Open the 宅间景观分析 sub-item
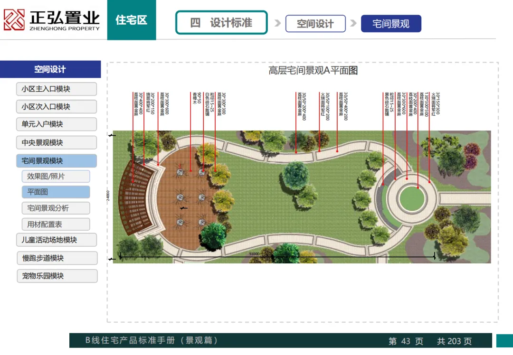The image size is (513, 355). coord(56,208)
